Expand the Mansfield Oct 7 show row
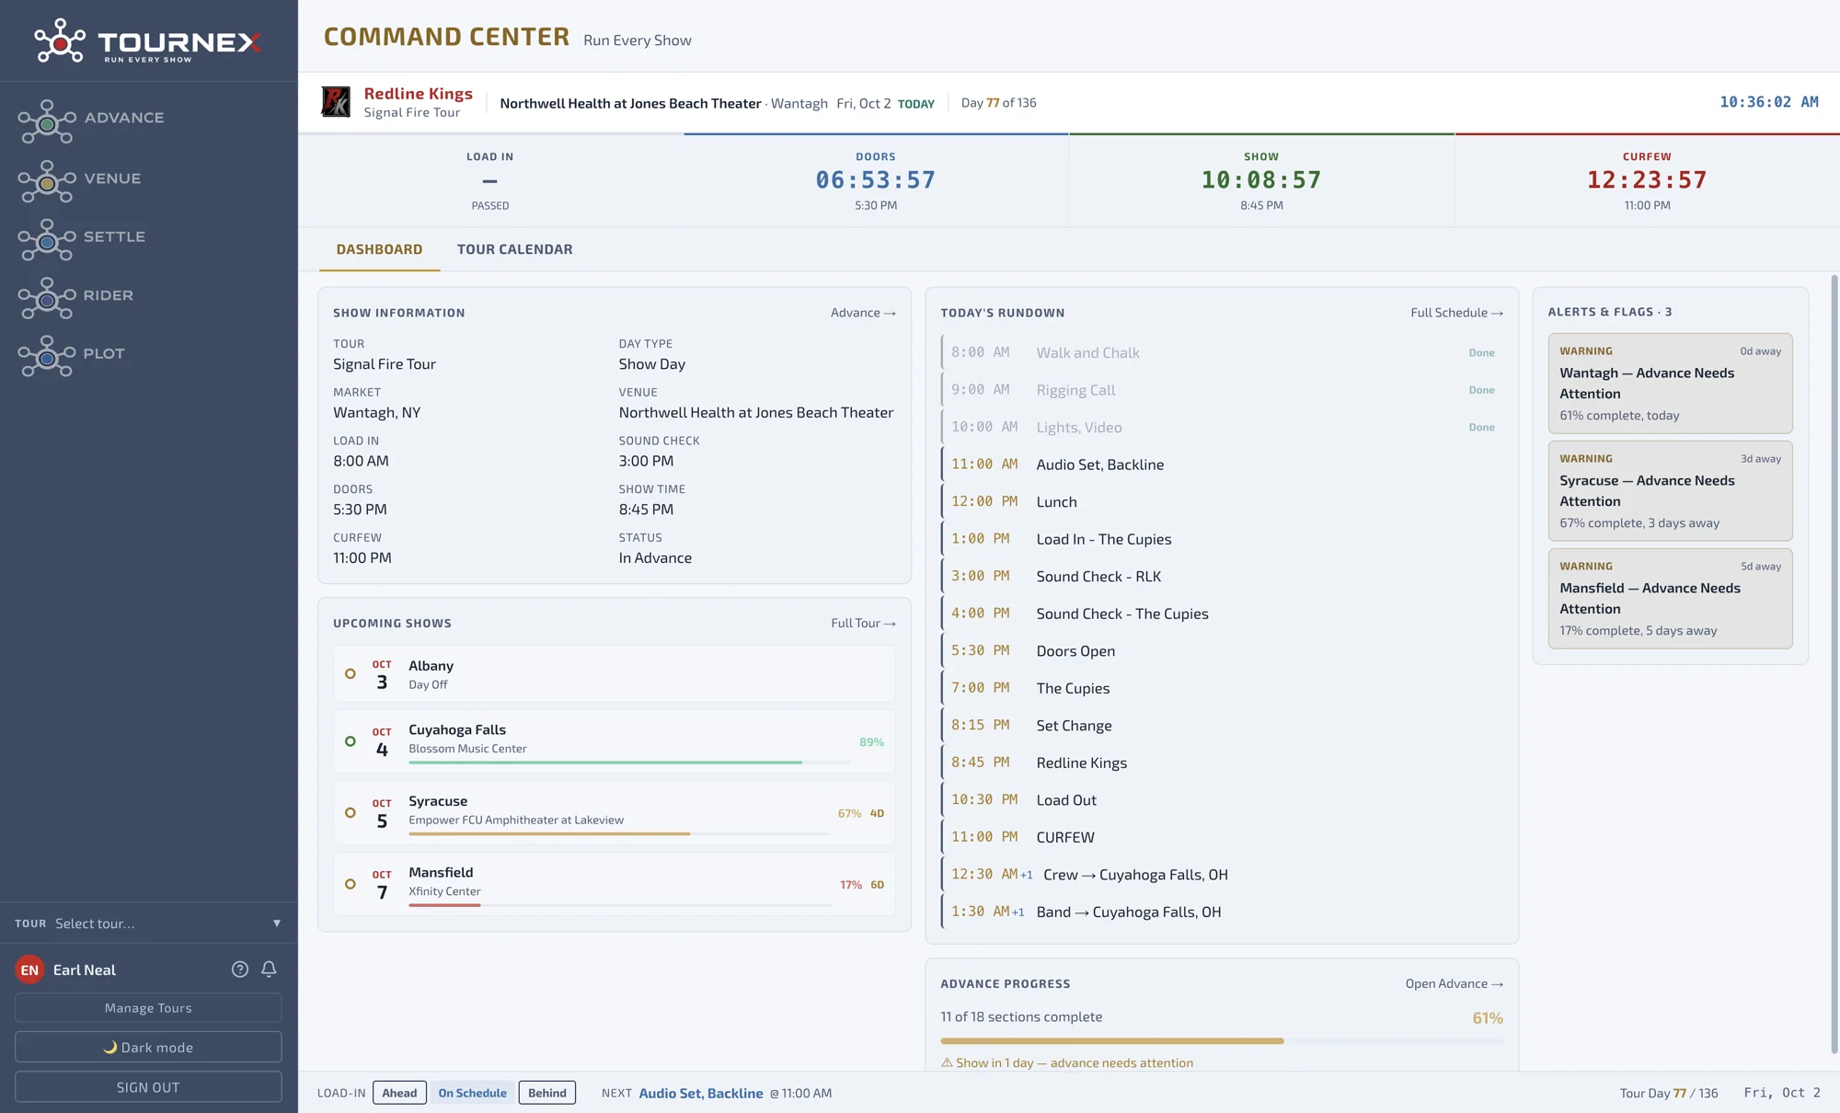Screen dimensions: 1840x1113 pos(615,884)
